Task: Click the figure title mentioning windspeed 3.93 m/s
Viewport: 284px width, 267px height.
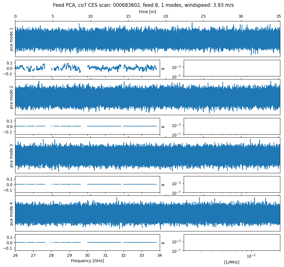Action: [x=143, y=5]
